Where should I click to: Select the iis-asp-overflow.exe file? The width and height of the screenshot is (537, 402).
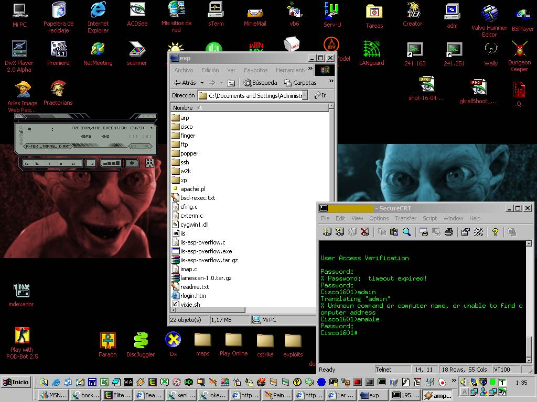(202, 251)
